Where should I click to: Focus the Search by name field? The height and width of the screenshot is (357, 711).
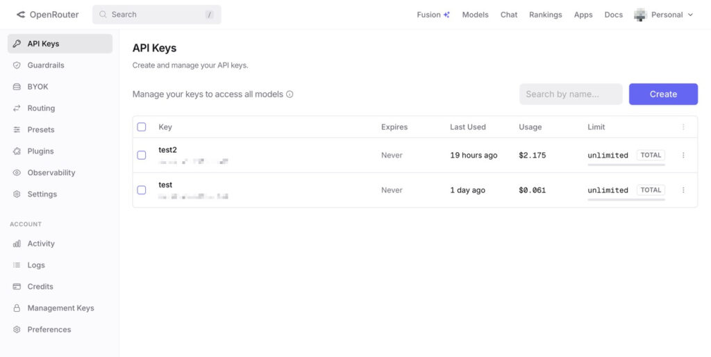tap(571, 94)
